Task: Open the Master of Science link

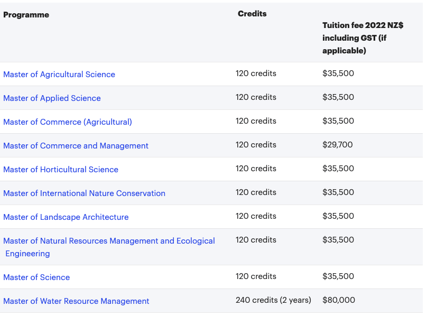Action: coord(36,277)
